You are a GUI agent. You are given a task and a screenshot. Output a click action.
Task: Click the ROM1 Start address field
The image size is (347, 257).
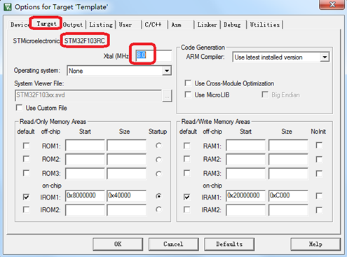click(85, 146)
